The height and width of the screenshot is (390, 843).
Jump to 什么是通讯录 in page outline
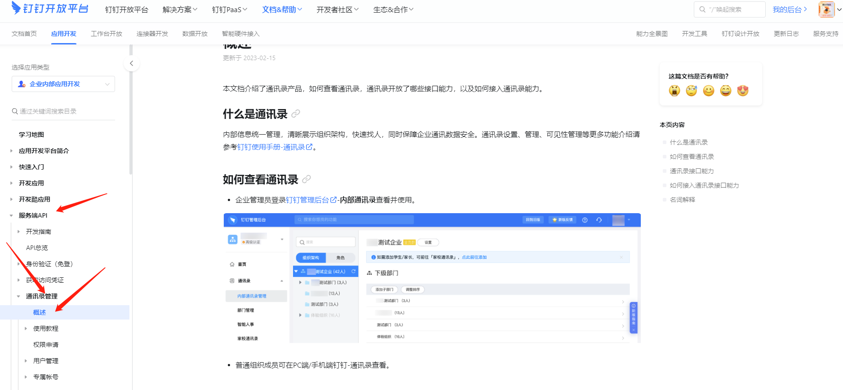(x=689, y=142)
